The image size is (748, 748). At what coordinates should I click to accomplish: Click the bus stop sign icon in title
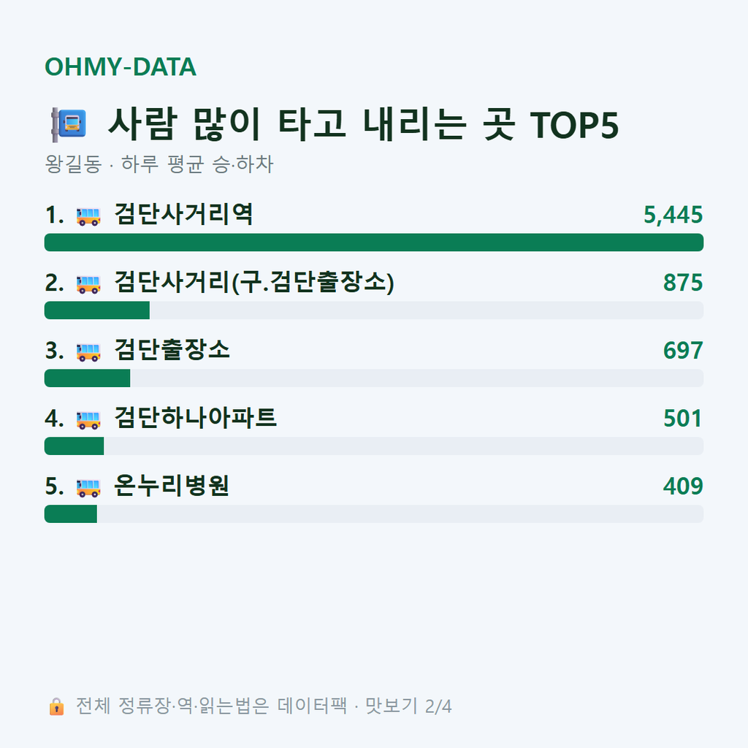click(69, 124)
